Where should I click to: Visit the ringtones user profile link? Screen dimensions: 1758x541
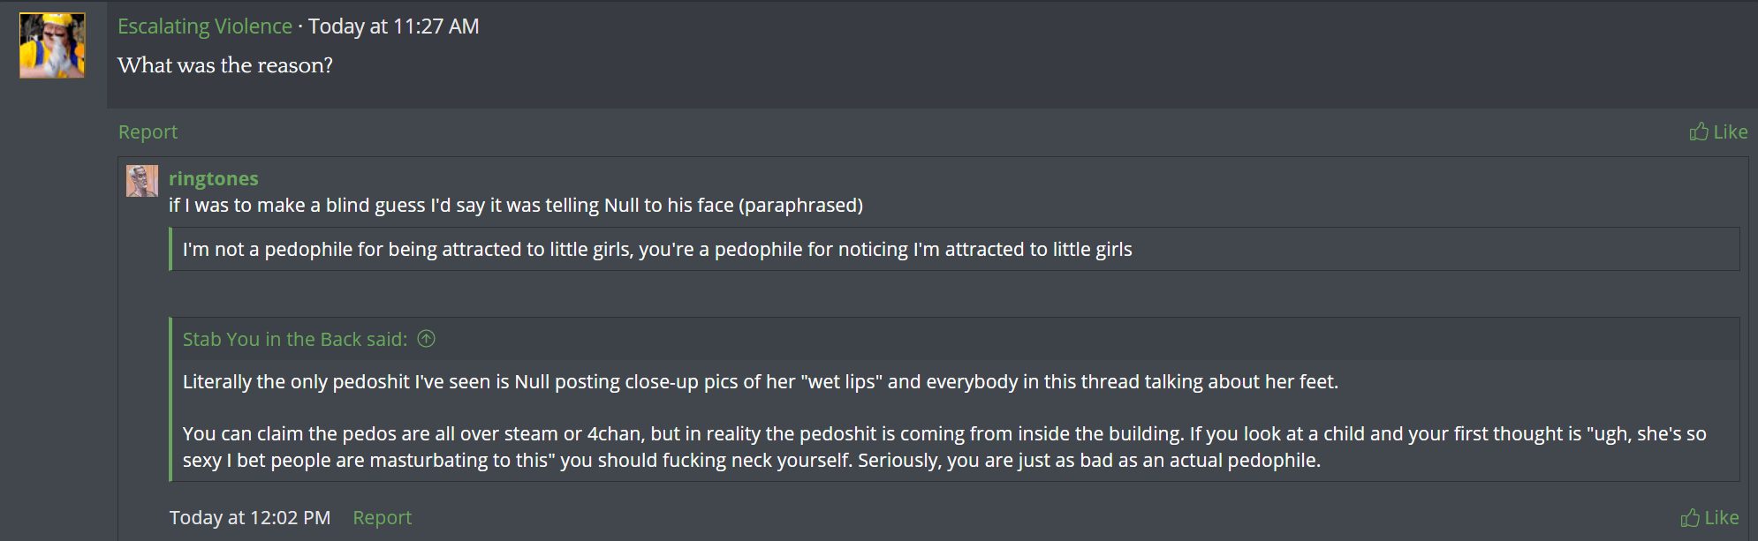pyautogui.click(x=213, y=178)
